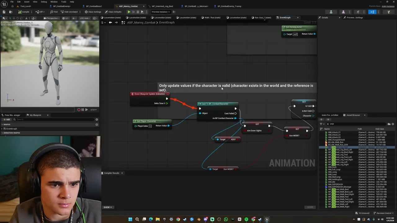Viewport: 397px width, 223px height.
Task: Compile the animation blueprint
Action: tap(24, 12)
